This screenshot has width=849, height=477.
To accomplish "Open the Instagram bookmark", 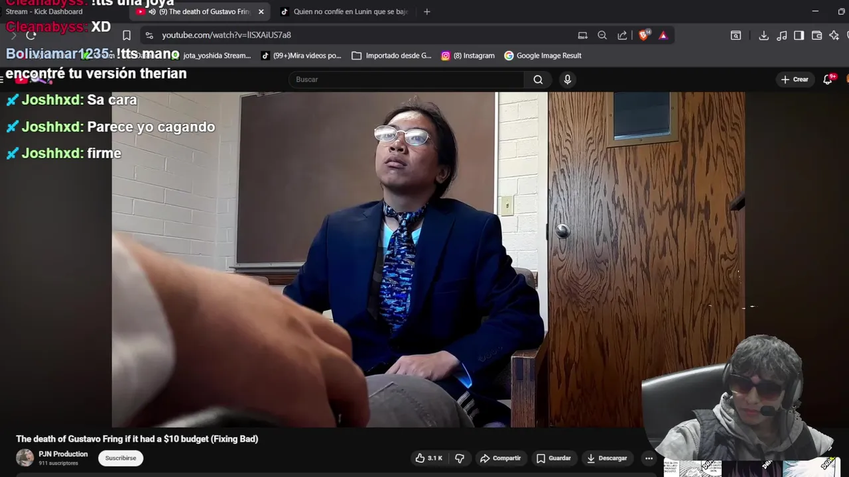I will coord(468,56).
